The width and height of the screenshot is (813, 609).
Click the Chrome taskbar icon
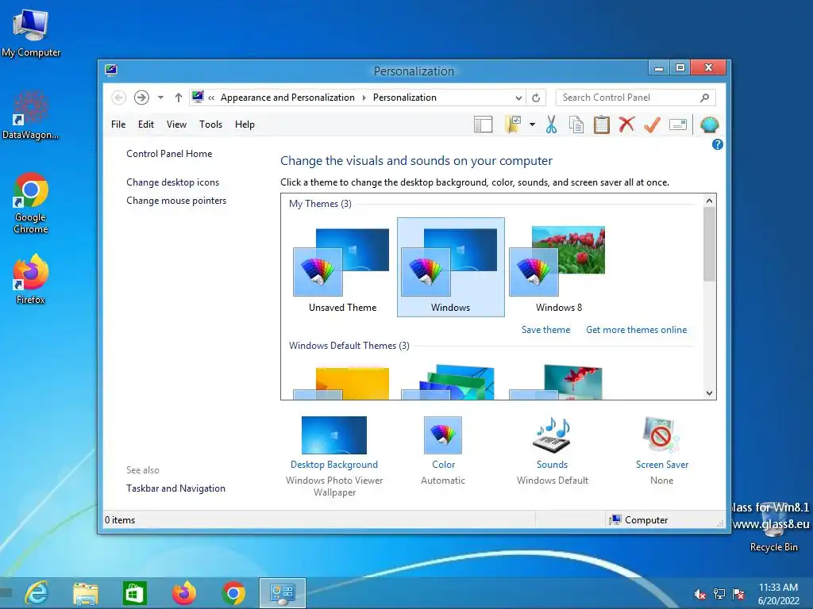click(233, 593)
